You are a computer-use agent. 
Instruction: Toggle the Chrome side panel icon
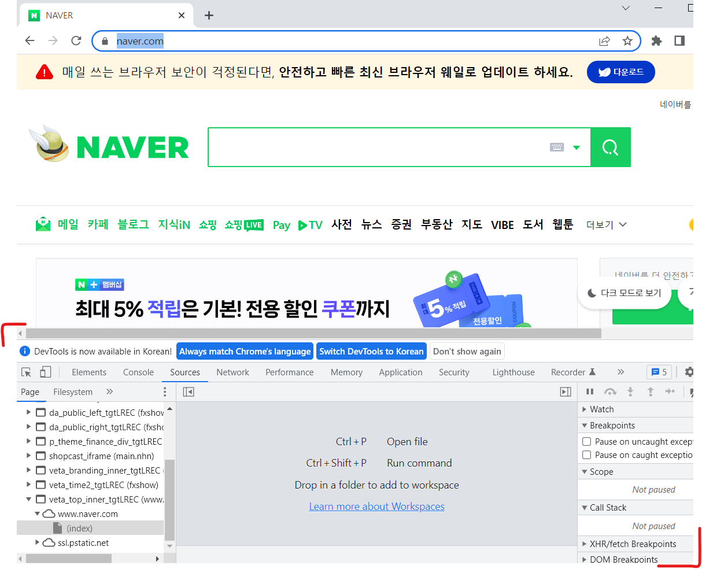click(x=679, y=40)
